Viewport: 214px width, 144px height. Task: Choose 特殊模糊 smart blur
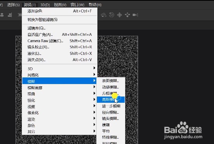tap(111, 137)
